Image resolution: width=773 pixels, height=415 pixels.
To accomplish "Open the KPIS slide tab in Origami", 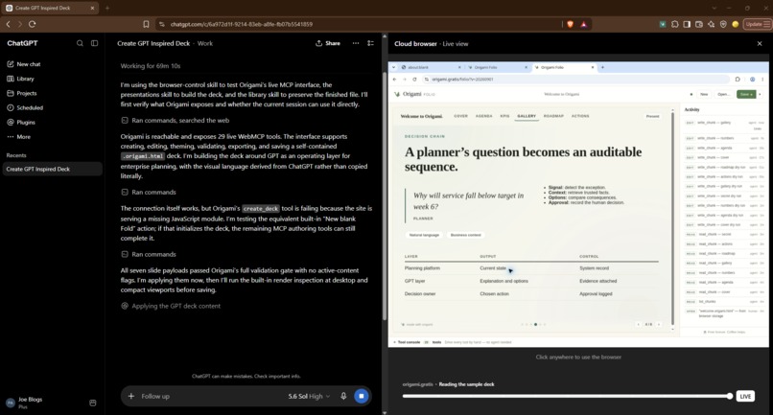I will (x=504, y=116).
